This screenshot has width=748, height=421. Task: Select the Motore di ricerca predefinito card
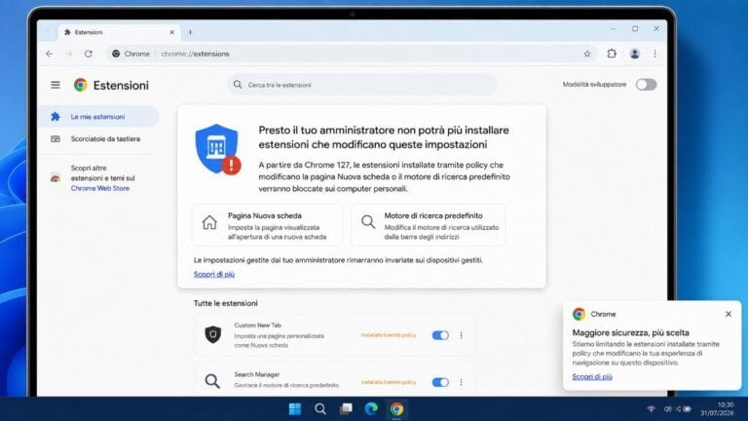[x=429, y=225]
